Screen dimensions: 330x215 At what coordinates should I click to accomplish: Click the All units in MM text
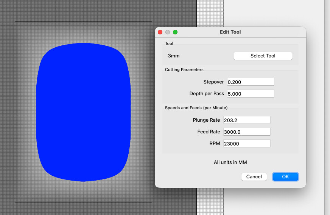230,162
